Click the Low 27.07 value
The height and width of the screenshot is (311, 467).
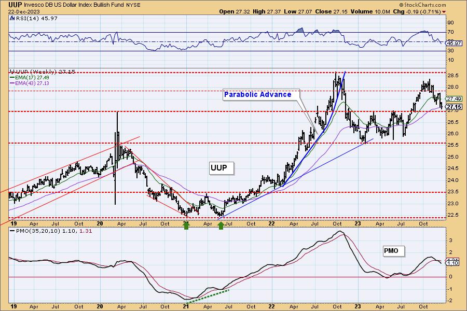click(298, 11)
